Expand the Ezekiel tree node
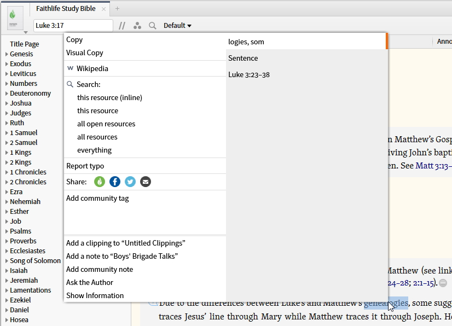The height and width of the screenshot is (326, 452). [7, 300]
